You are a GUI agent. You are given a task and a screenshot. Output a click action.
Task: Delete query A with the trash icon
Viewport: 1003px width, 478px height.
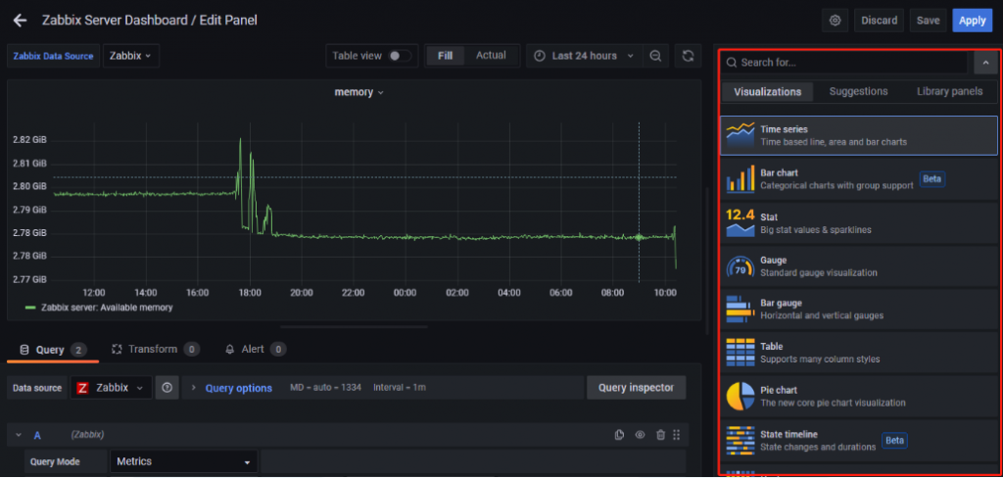(661, 435)
